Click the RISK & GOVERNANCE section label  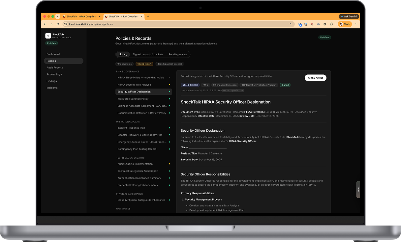coord(128,71)
